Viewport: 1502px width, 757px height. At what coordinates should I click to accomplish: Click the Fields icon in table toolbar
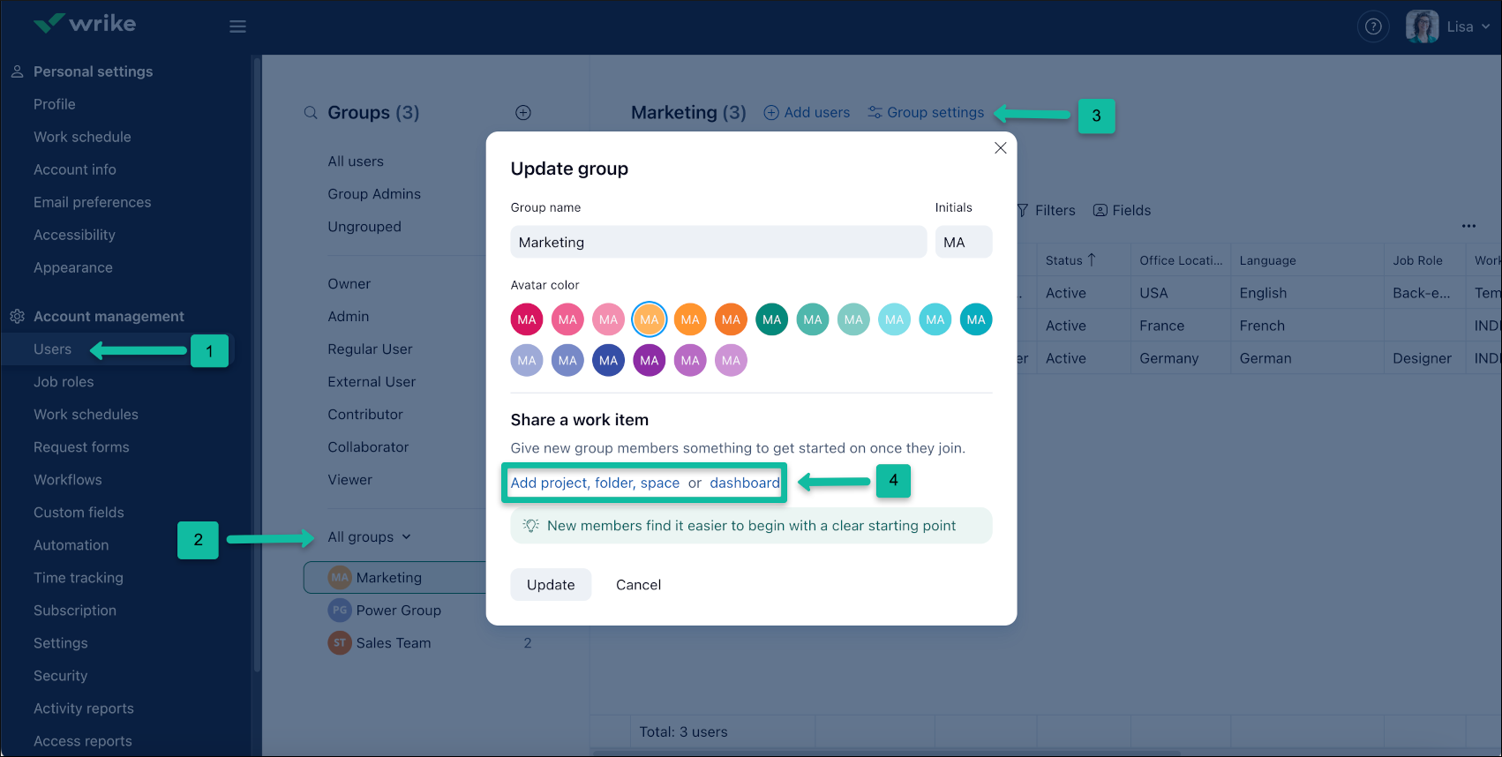pyautogui.click(x=1100, y=210)
